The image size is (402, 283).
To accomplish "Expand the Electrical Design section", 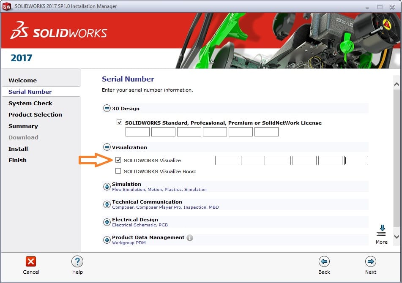I will coord(107,222).
